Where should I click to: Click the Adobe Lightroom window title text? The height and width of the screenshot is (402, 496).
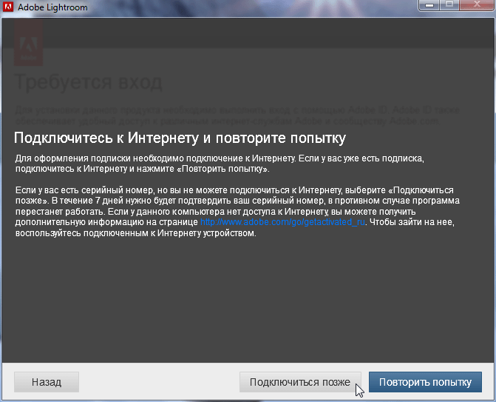[x=52, y=7]
